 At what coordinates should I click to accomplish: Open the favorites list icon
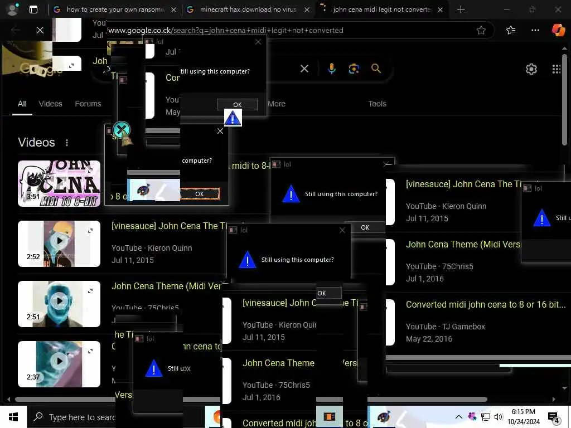click(x=511, y=30)
